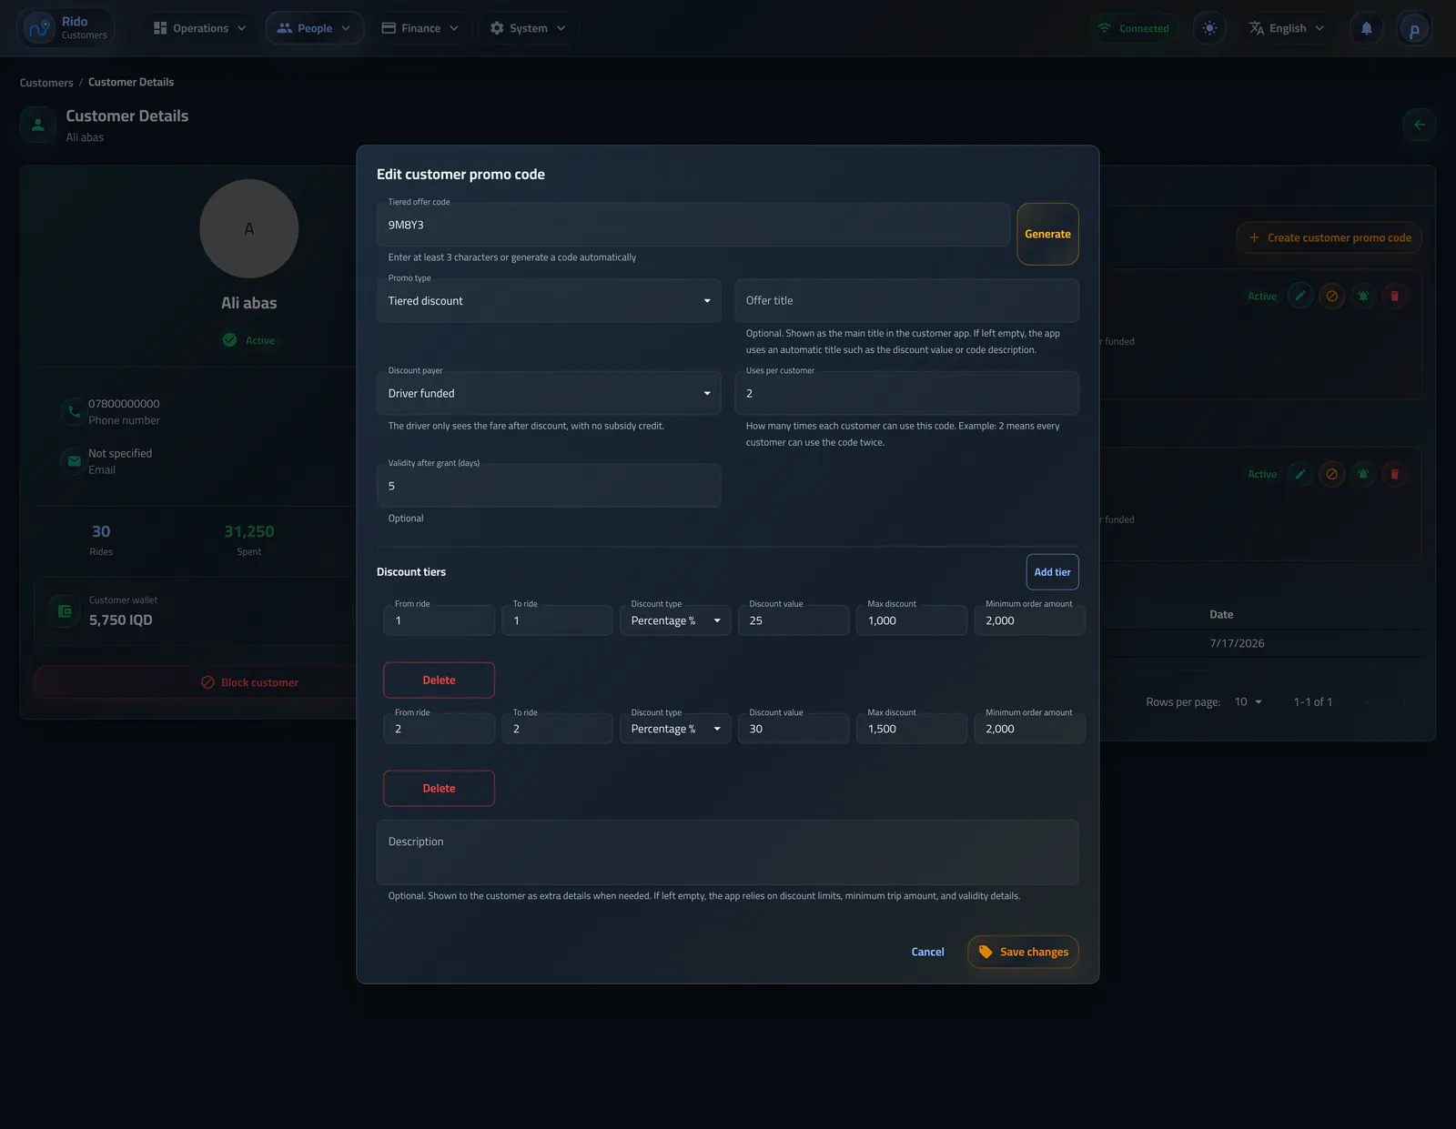Screen dimensions: 1456x1129
Task: Click the orange disable icon on lower promo card
Action: 1332,474
